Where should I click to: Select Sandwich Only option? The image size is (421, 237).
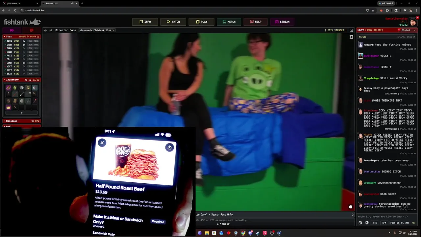pyautogui.click(x=104, y=234)
